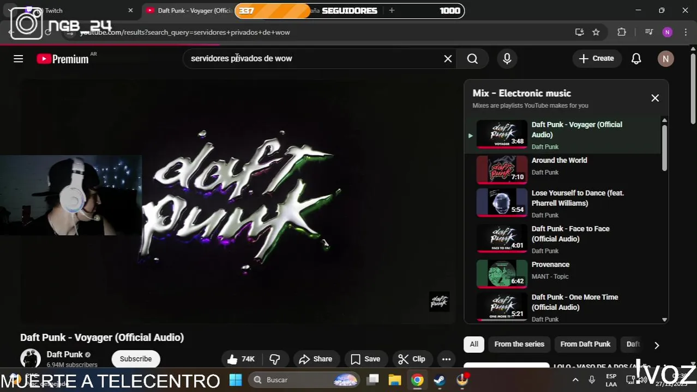Create a Clip of the video

[x=412, y=359]
